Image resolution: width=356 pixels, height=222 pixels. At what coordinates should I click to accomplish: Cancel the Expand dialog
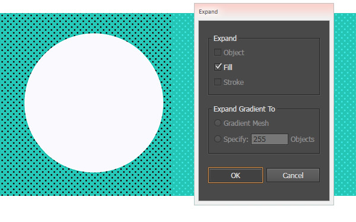[293, 175]
